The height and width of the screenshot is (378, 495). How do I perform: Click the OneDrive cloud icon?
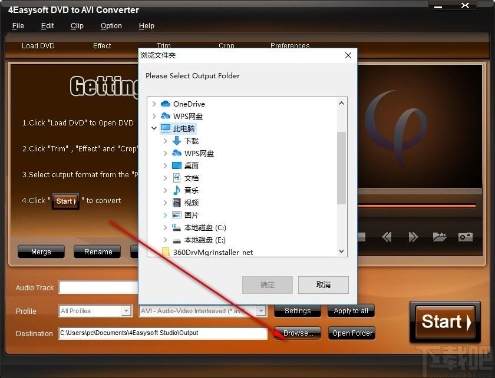(166, 104)
